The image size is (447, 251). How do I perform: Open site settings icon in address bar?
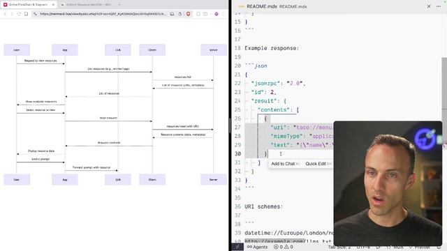click(36, 14)
